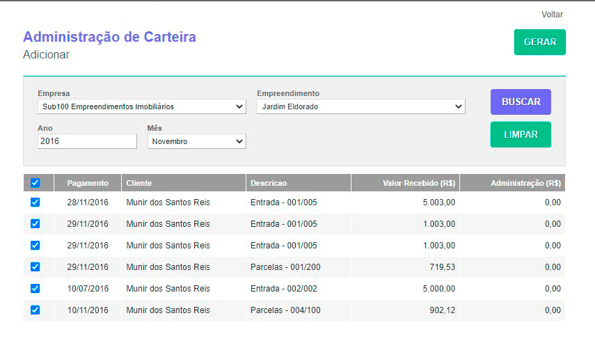
Task: Uncheck the checkbox for the 719,53 row
Action: click(x=35, y=267)
